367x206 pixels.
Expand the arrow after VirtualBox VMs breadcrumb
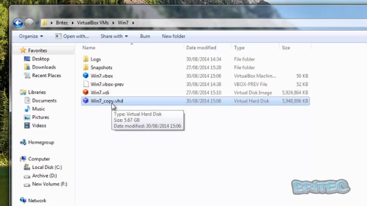pos(113,23)
